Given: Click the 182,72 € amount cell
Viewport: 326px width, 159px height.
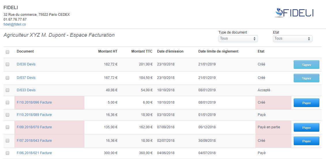Looking at the screenshot, I should pos(111,64).
